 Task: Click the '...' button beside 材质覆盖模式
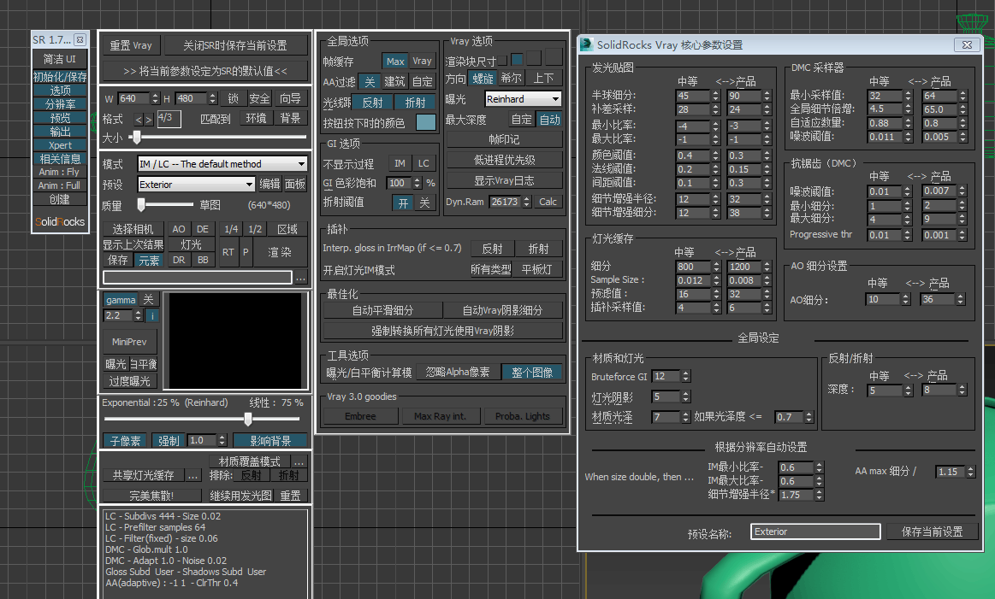pyautogui.click(x=299, y=461)
